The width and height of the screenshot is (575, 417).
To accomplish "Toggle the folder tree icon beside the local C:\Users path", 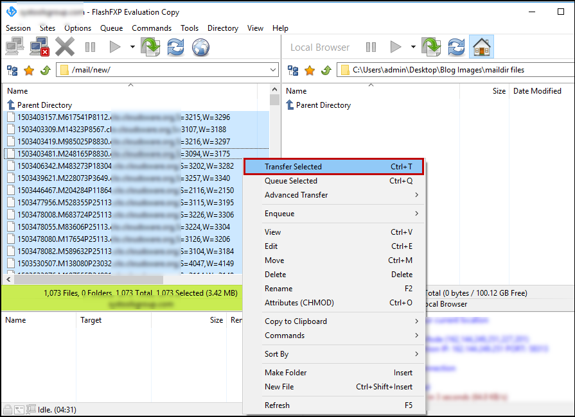I will tap(293, 71).
